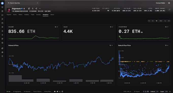Open Volume card 7d dropdown

(56, 27)
